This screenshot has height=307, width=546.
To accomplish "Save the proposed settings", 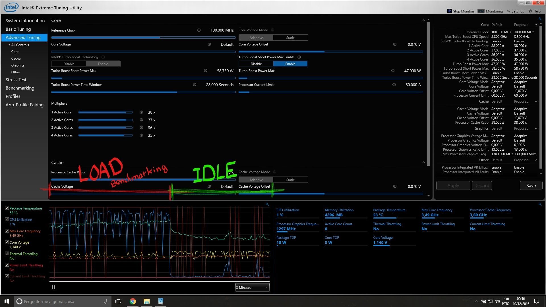I will pyautogui.click(x=531, y=186).
